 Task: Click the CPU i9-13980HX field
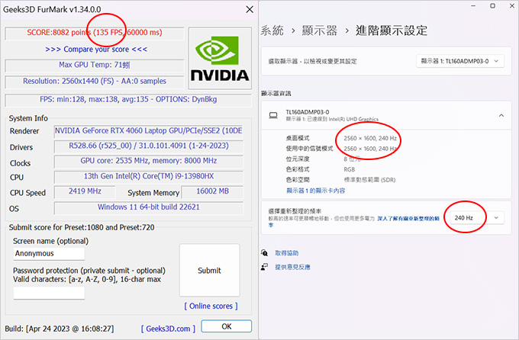[149, 176]
